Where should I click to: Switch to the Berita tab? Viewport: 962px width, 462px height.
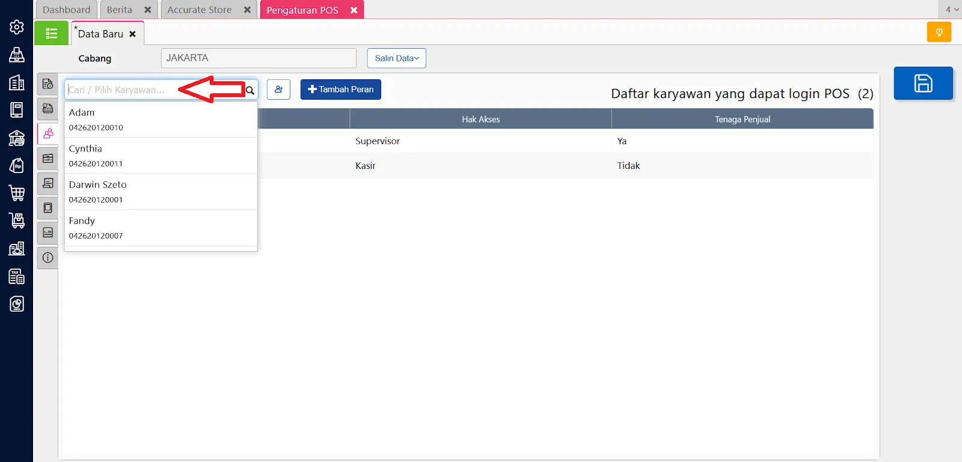120,10
